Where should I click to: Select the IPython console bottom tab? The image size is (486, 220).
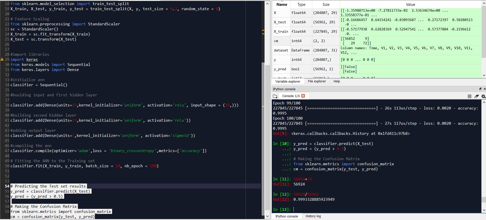pyautogui.click(x=287, y=216)
